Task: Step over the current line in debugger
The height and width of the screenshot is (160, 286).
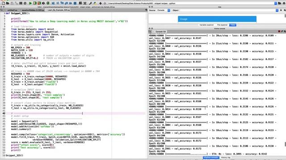Action: pyautogui.click(x=58, y=3)
